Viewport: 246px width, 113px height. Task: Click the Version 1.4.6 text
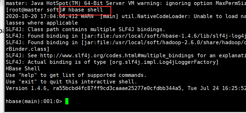point(26,88)
